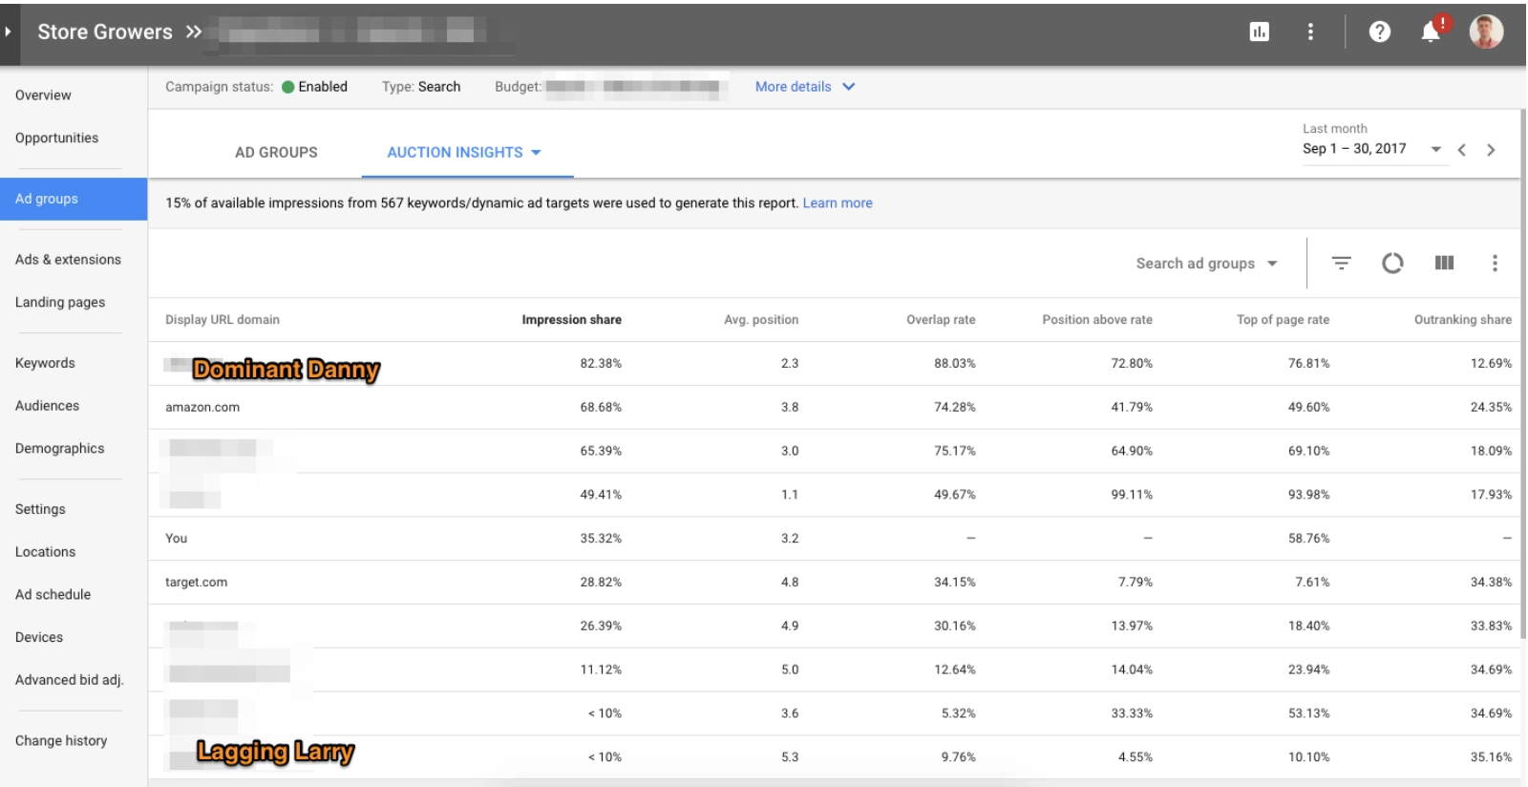Click the amazon.com row domain

click(202, 408)
